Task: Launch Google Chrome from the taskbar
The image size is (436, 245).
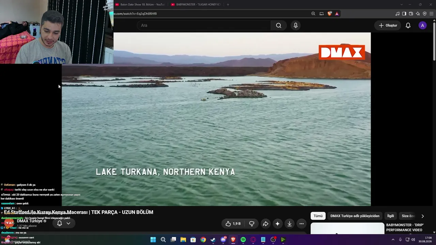Action: tap(203, 240)
